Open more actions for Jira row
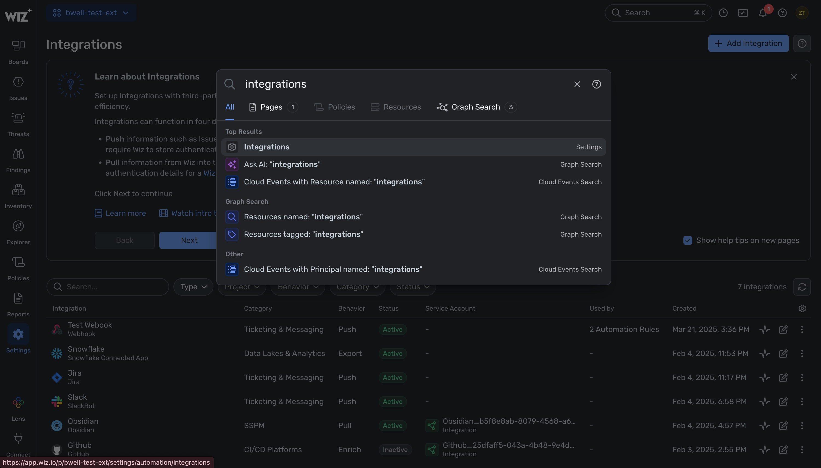The height and width of the screenshot is (468, 821). coord(802,377)
